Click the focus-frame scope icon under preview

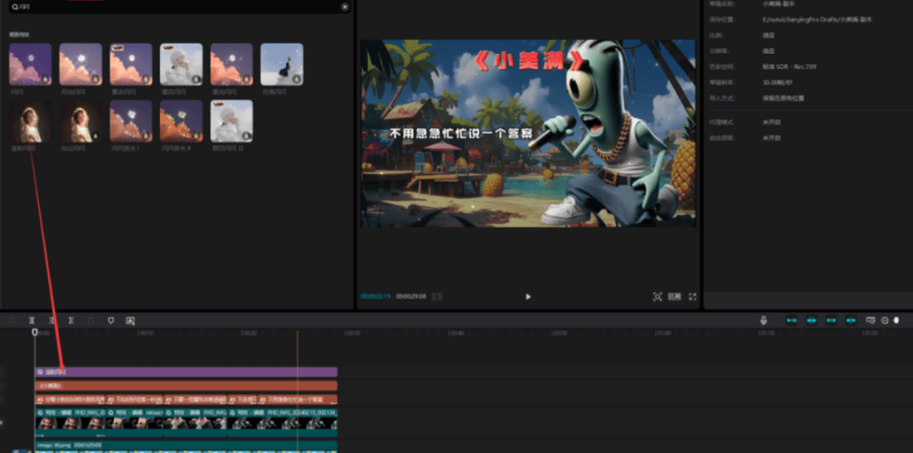[x=657, y=297]
